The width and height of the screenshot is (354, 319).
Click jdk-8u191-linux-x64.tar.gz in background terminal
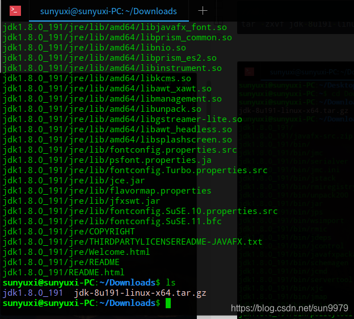pos(293,111)
